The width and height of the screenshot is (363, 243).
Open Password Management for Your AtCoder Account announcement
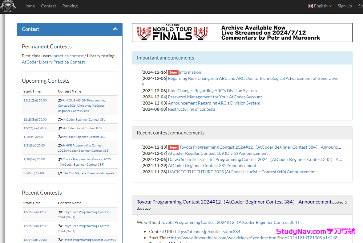pyautogui.click(x=215, y=97)
